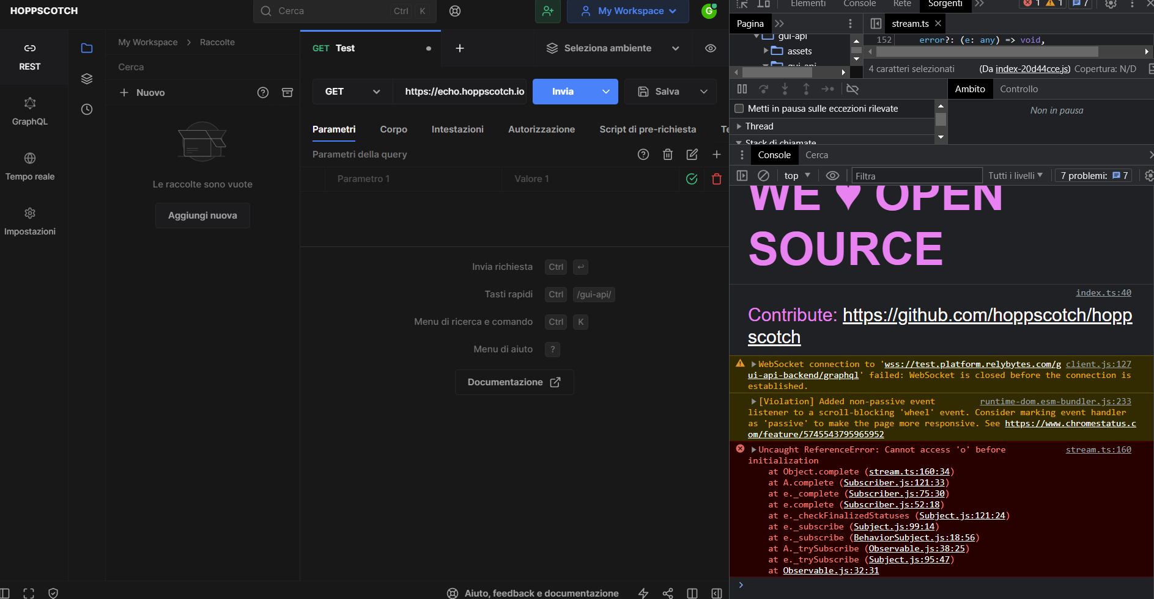The image size is (1154, 599).
Task: Open the Corpo tab of the request
Action: tap(393, 129)
